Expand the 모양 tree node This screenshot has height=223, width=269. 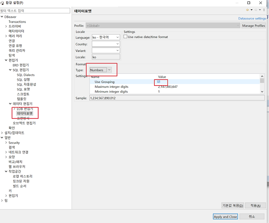click(6, 157)
